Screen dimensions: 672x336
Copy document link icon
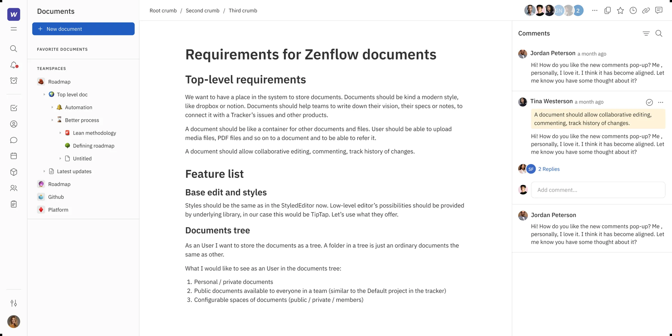(x=646, y=10)
